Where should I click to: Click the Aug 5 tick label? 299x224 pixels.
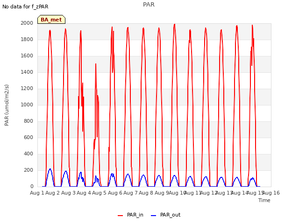(99, 193)
